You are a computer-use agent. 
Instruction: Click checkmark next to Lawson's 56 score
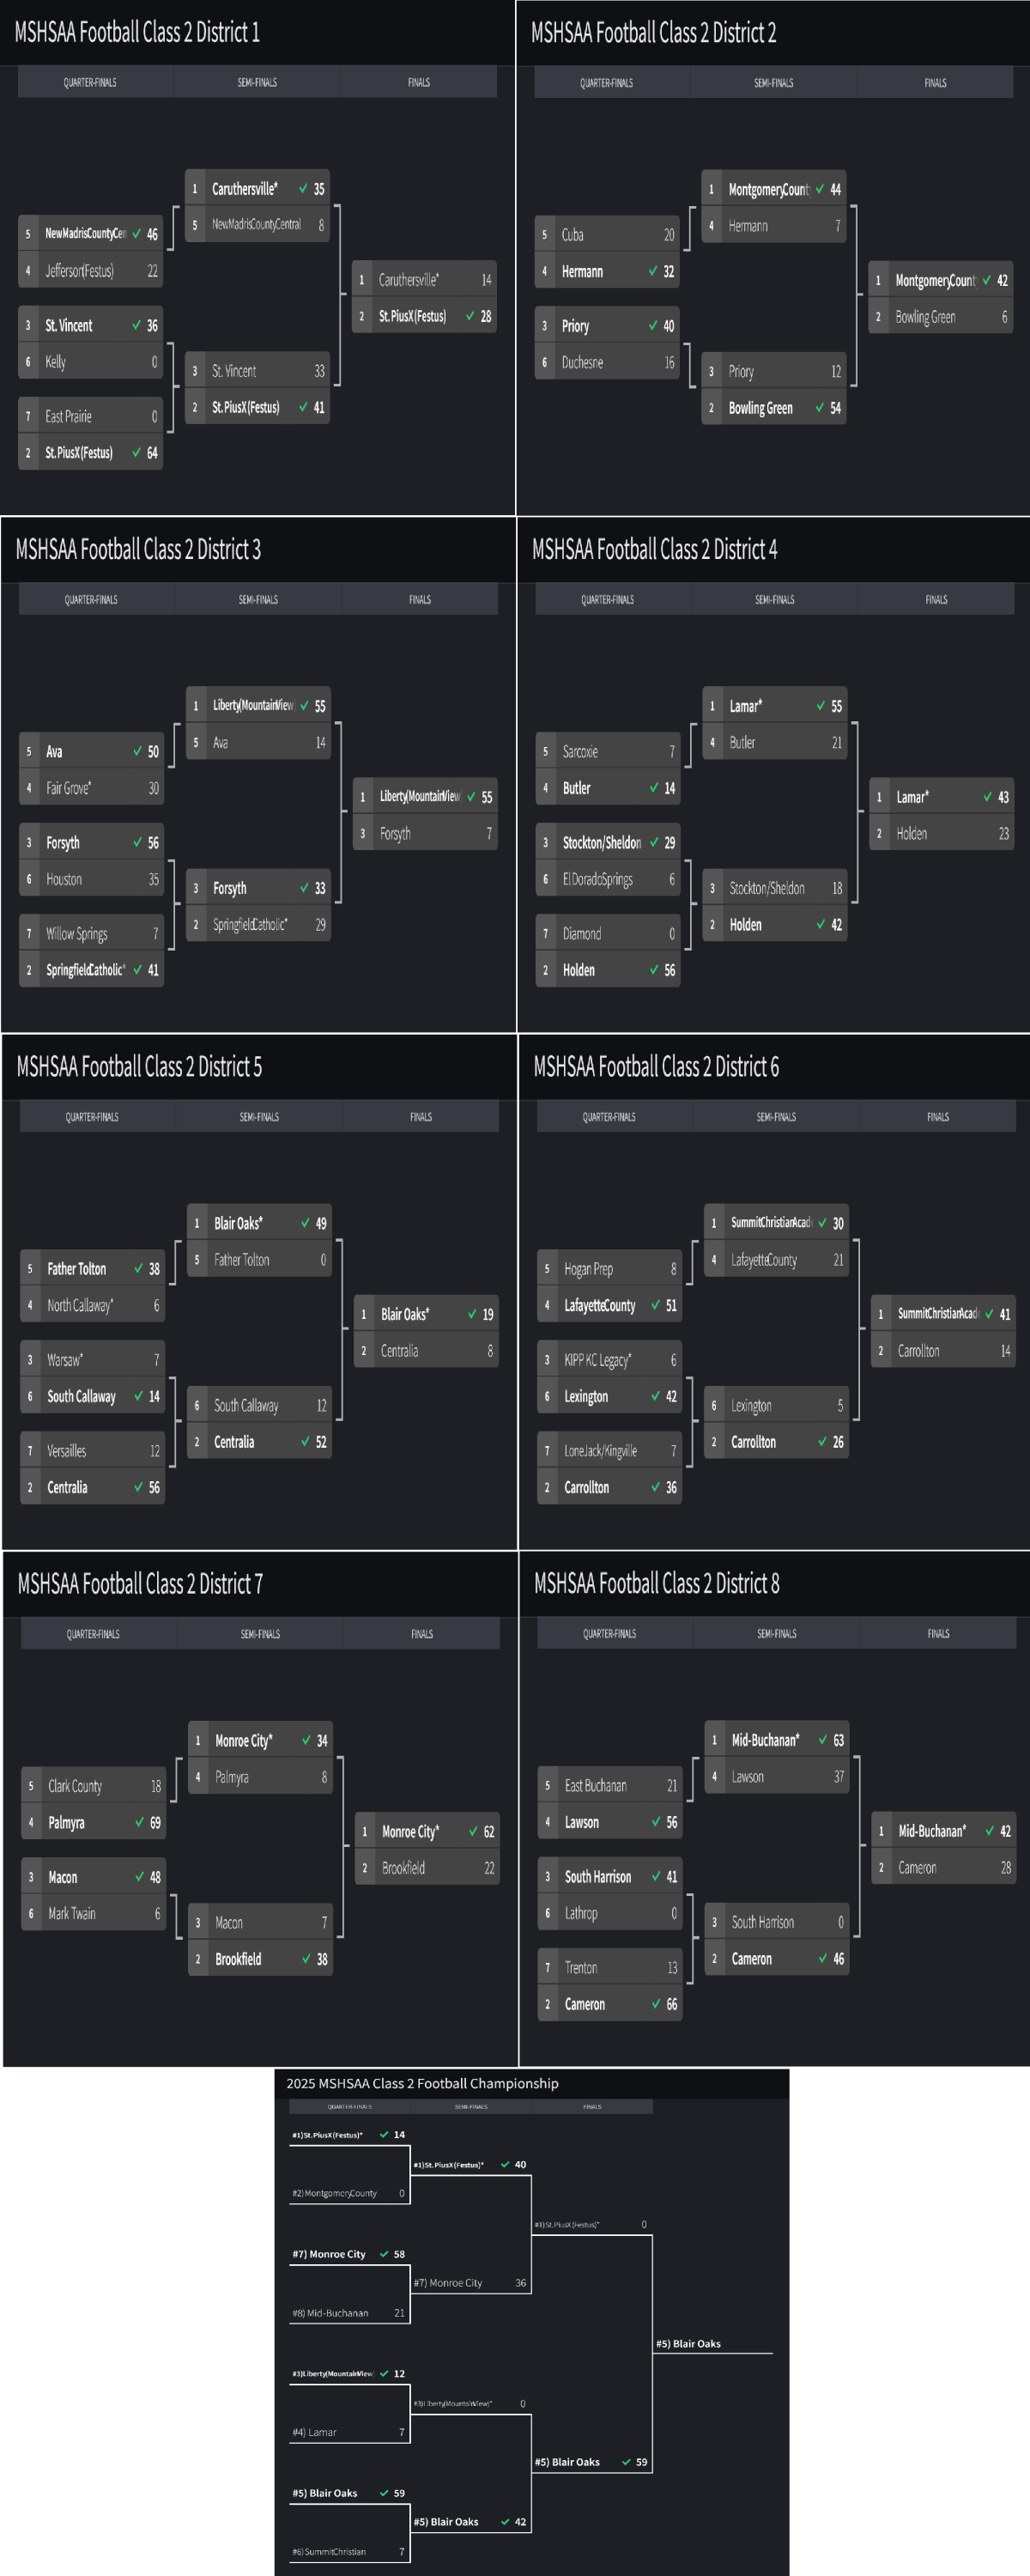(656, 1822)
